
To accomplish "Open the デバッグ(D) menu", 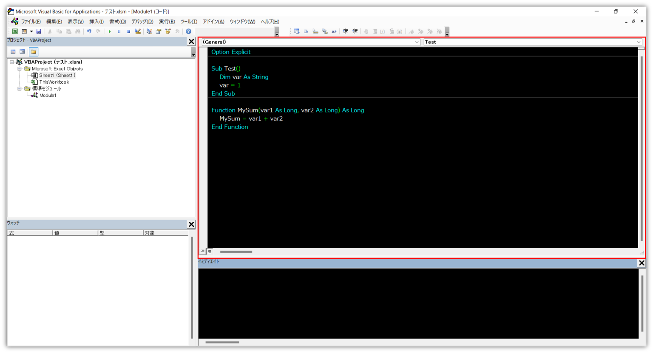I will pyautogui.click(x=142, y=22).
